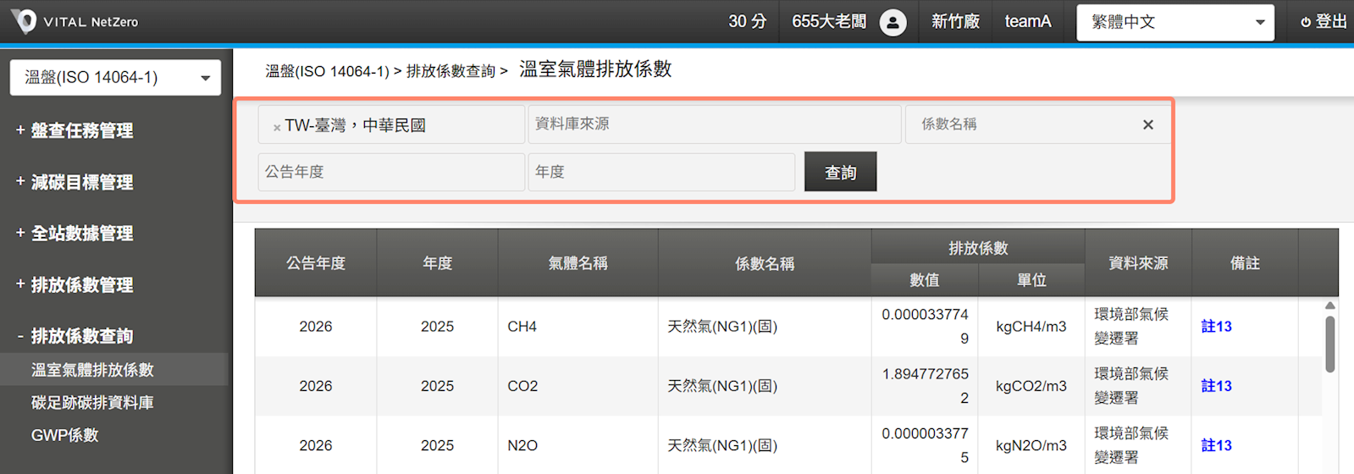Open 碳足跡碳排資料庫 in the sidebar

click(x=92, y=403)
